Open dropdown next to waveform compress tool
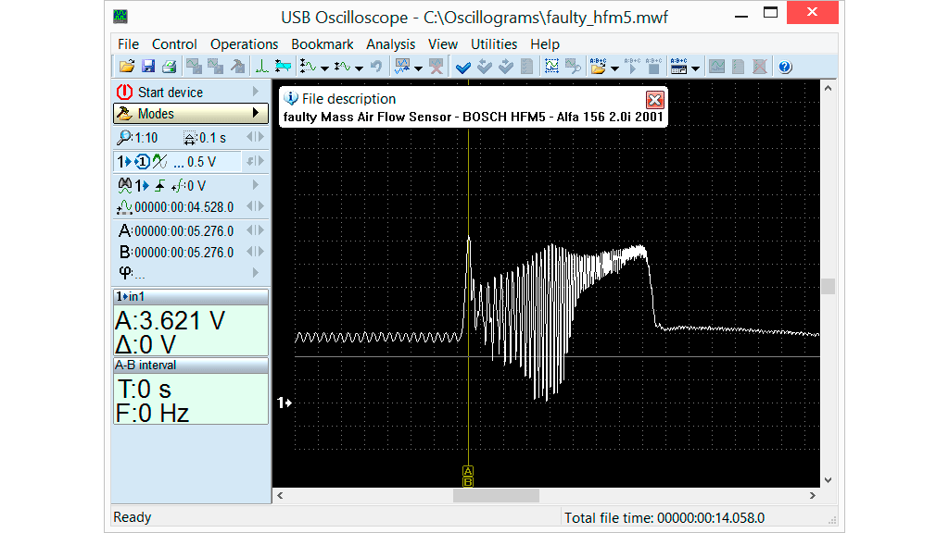The image size is (949, 533). pyautogui.click(x=359, y=68)
